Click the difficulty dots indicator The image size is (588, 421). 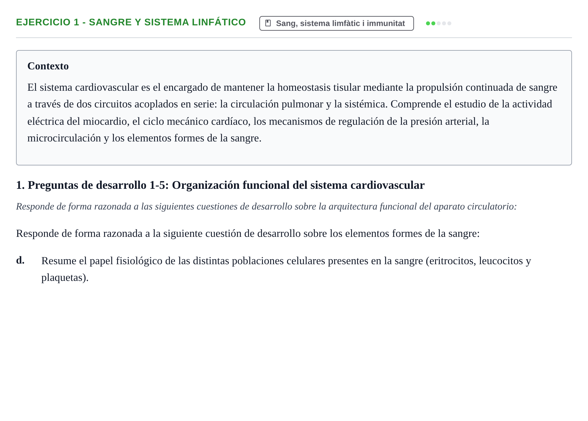click(x=438, y=23)
